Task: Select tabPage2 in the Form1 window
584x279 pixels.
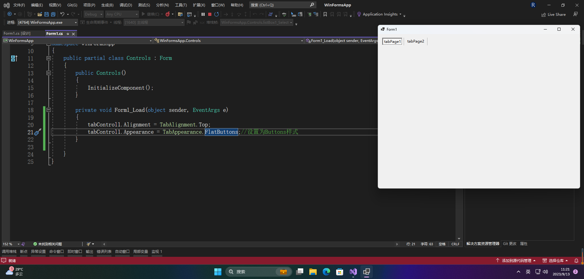Action: pyautogui.click(x=416, y=41)
